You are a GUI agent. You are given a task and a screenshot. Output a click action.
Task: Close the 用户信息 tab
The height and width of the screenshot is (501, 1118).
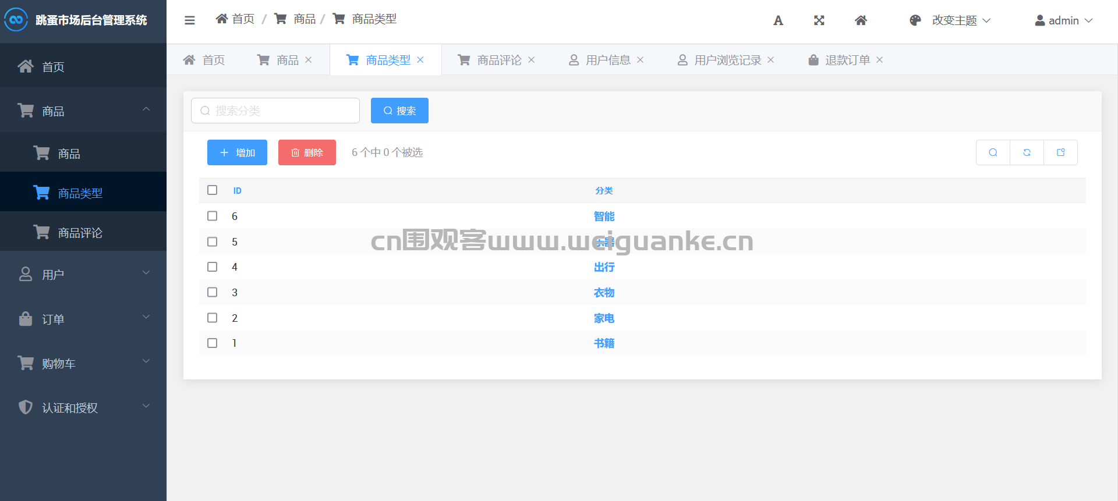[x=641, y=60]
